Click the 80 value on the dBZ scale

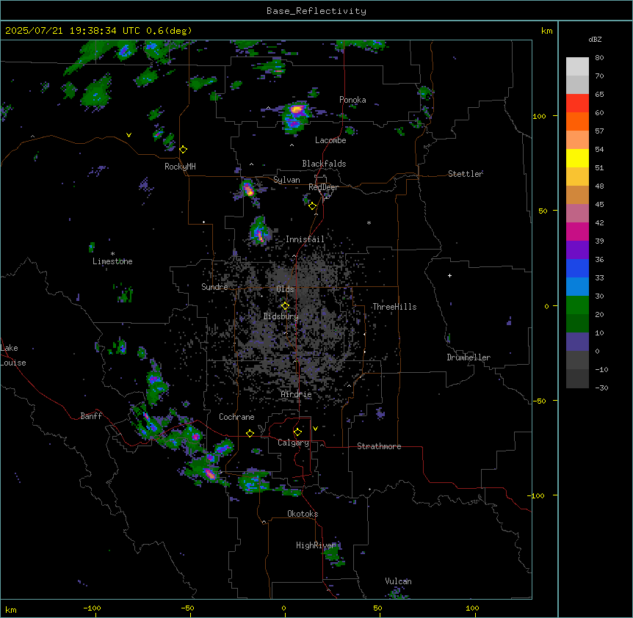pyautogui.click(x=599, y=58)
